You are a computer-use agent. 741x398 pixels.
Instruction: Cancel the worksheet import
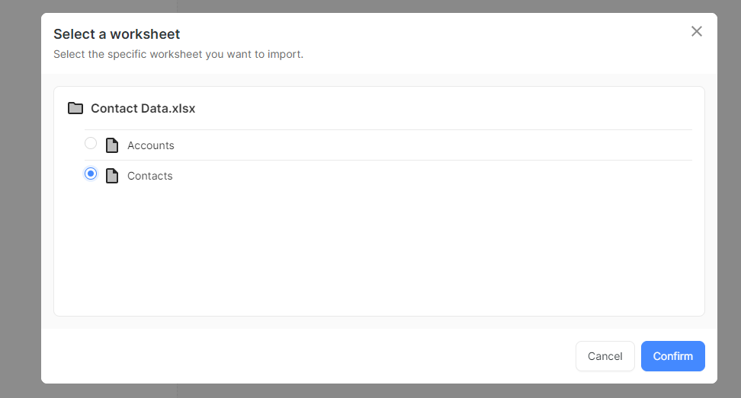coord(605,356)
